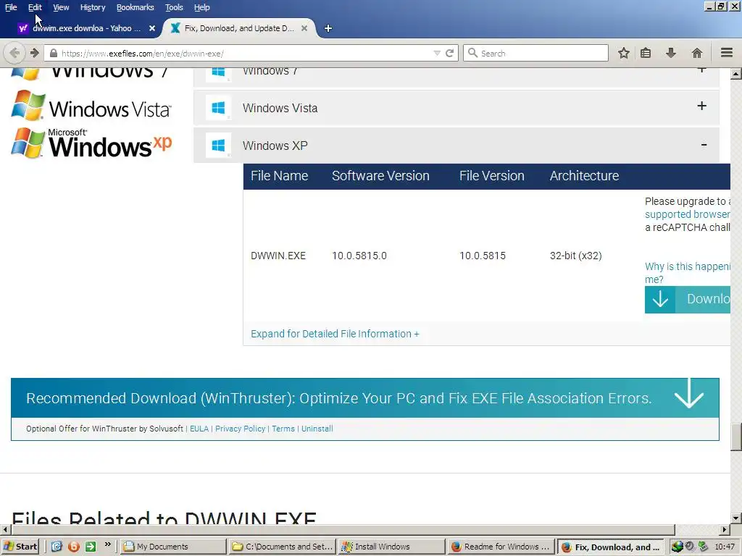The height and width of the screenshot is (556, 742).
Task: Click the horizontal scrollbar right arrow
Action: pyautogui.click(x=725, y=529)
